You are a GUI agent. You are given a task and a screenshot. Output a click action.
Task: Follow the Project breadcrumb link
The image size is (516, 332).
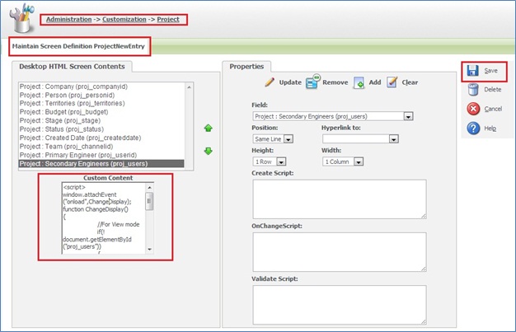(168, 20)
